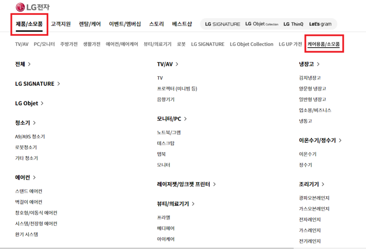
Task: Select the TV/AV category tab
Action: coord(22,44)
